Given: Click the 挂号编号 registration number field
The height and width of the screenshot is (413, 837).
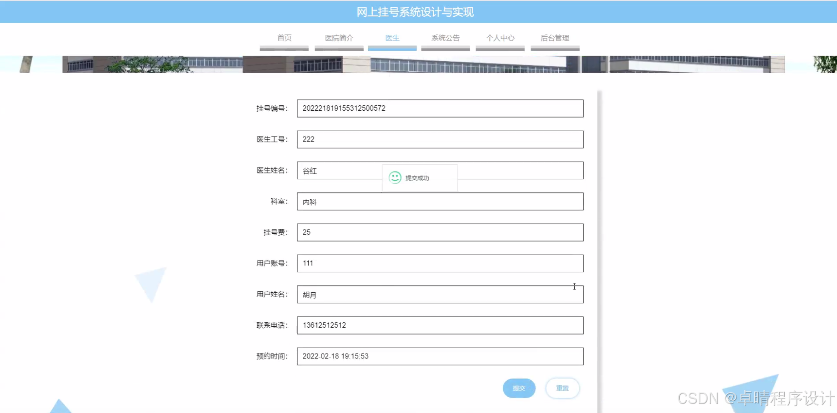Looking at the screenshot, I should click(440, 108).
